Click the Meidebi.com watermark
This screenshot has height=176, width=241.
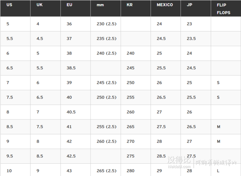click(179, 167)
